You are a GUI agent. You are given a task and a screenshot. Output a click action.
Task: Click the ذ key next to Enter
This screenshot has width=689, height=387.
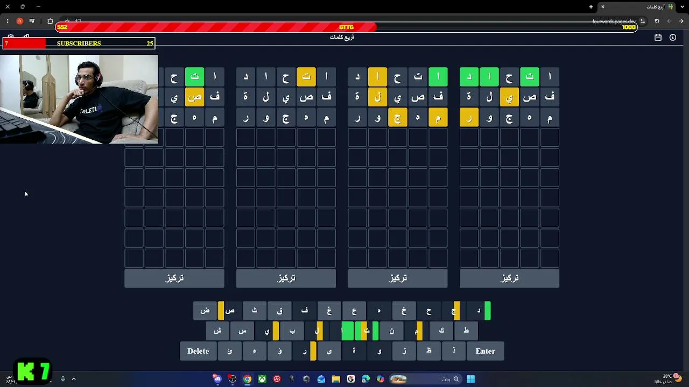click(x=454, y=351)
